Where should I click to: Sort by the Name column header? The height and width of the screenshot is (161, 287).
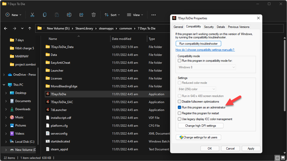(x=53, y=39)
